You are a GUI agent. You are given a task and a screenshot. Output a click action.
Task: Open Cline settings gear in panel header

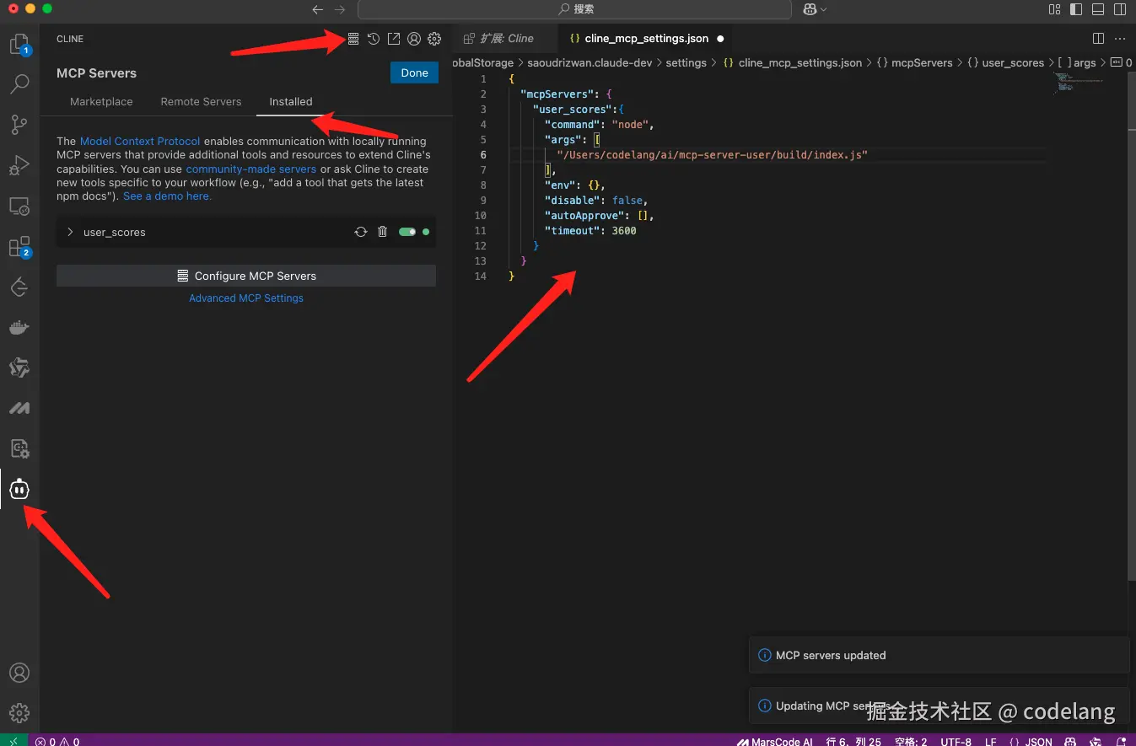click(x=434, y=39)
